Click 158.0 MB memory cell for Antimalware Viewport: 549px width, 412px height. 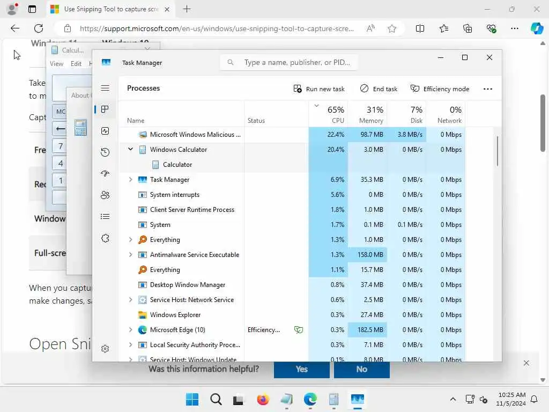click(368, 255)
